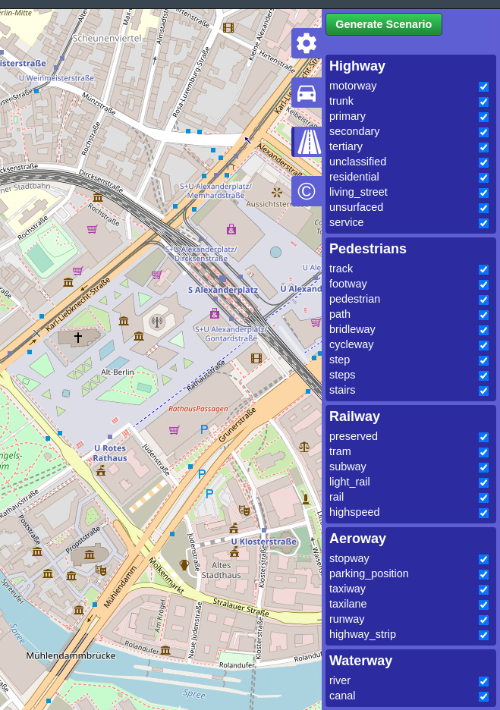Click the museum icon at Rolandufer
The image size is (500, 710).
(x=165, y=650)
